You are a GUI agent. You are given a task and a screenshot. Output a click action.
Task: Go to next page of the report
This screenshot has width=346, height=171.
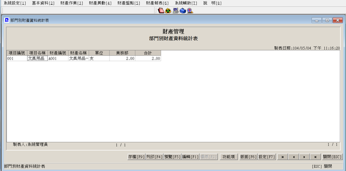[304, 157]
